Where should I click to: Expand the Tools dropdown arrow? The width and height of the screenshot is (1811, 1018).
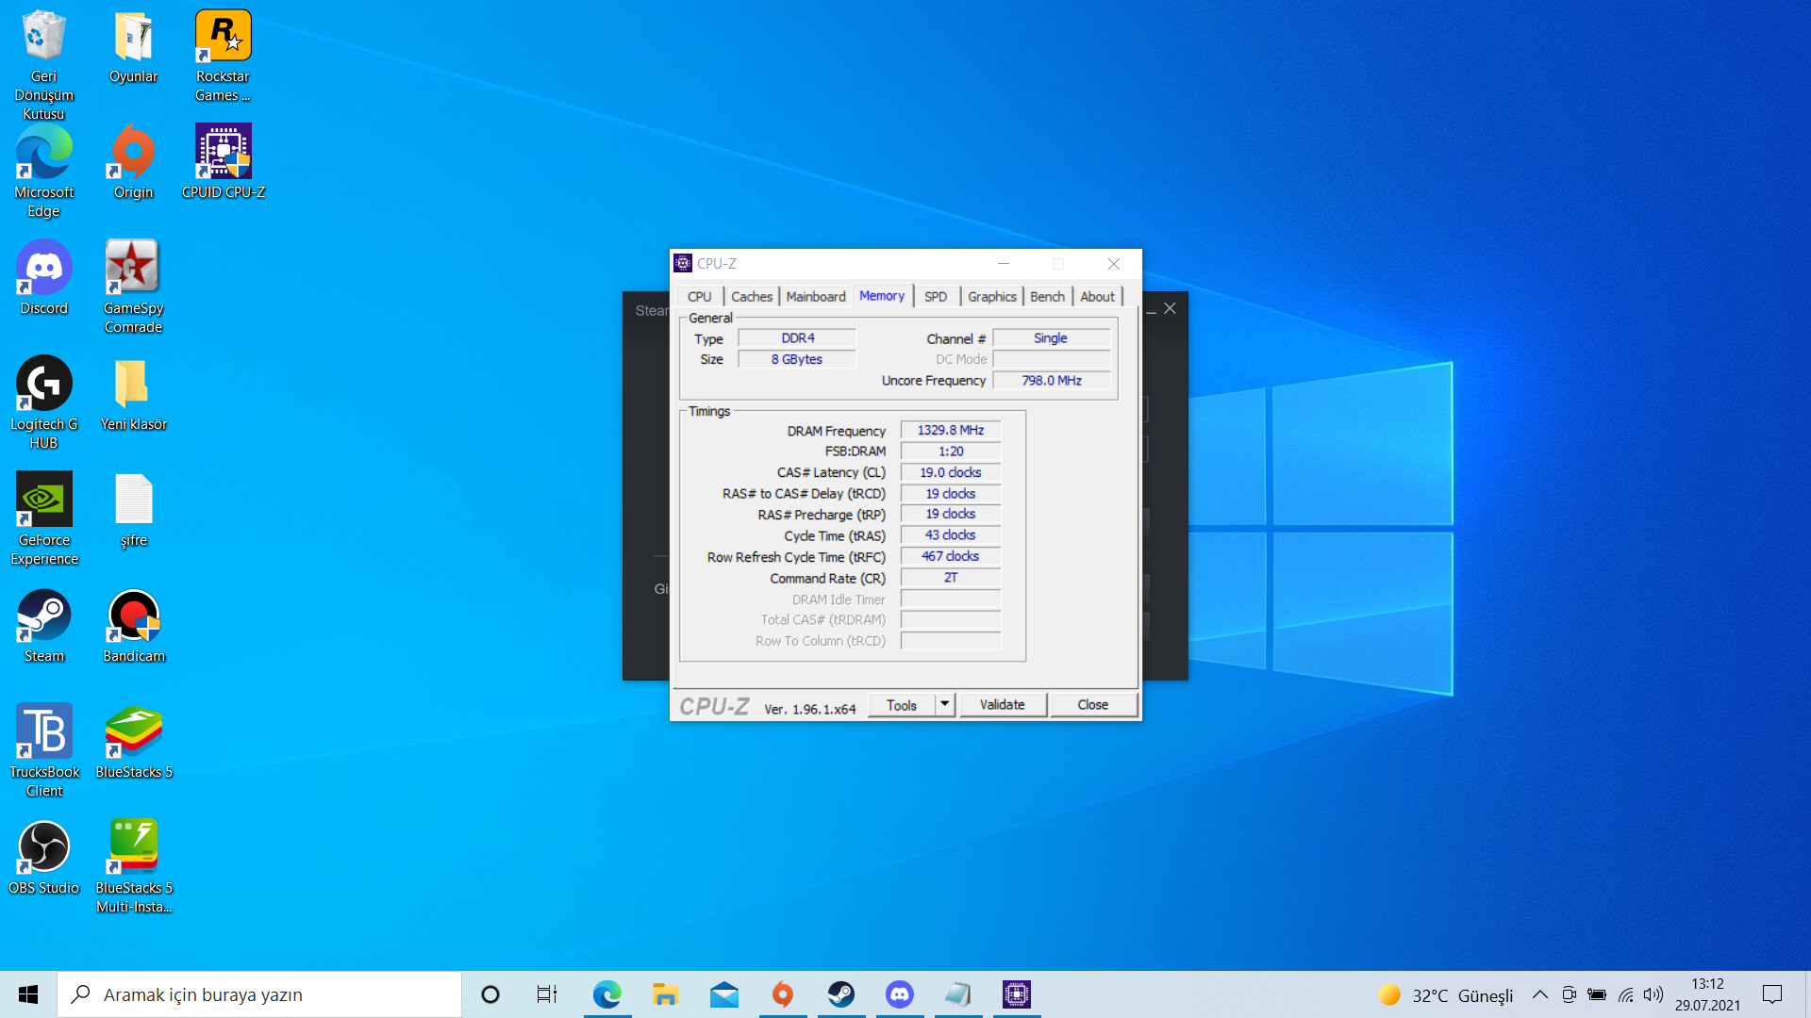(x=945, y=705)
